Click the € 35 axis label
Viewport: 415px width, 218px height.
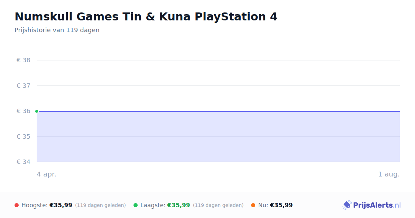[x=24, y=136]
